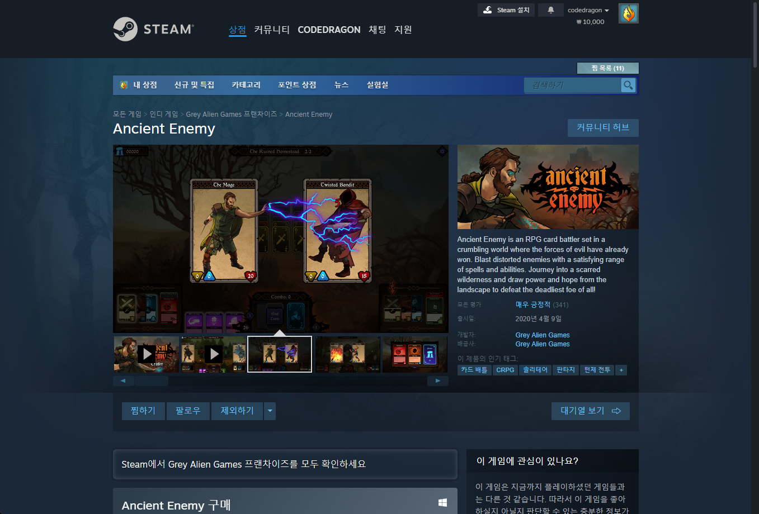Click the search magnifier icon

[629, 85]
